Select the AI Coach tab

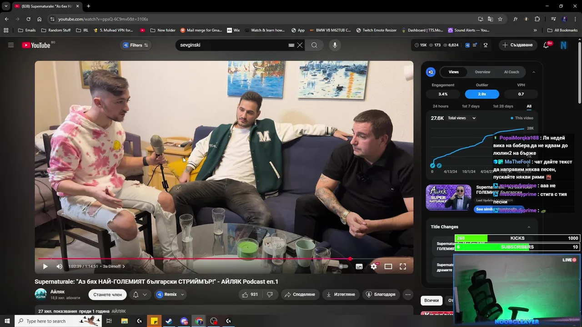click(512, 72)
